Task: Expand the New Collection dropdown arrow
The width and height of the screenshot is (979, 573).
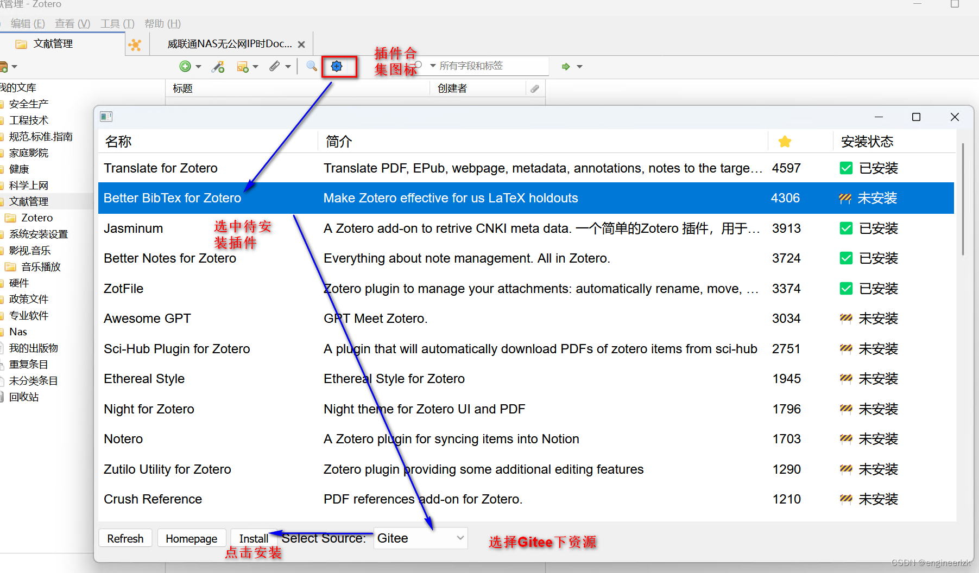Action: point(15,67)
